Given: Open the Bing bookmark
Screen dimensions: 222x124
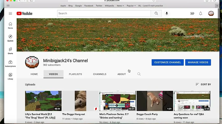Looking at the screenshot, I should click(x=70, y=6).
